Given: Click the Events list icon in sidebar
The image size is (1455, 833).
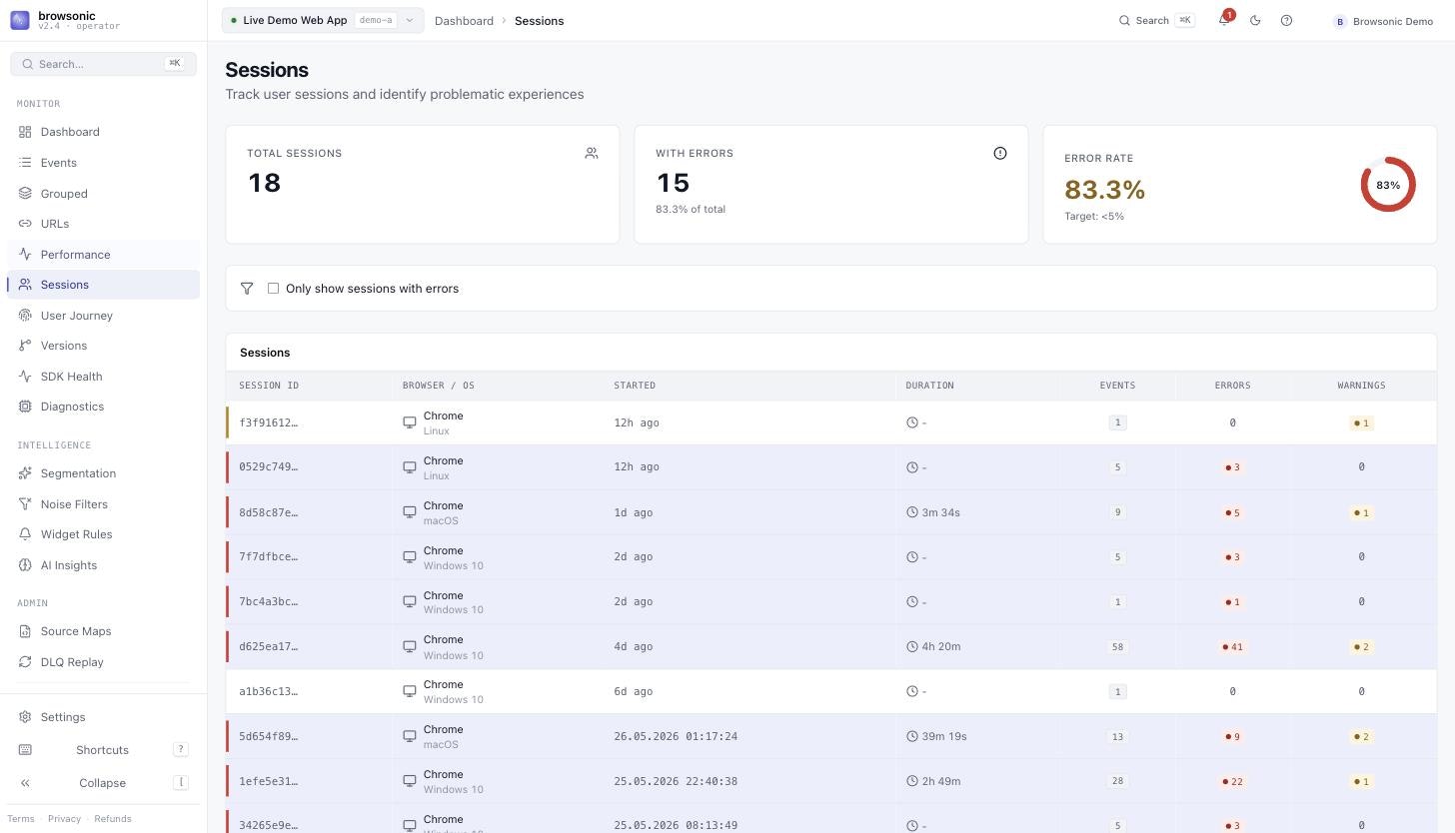Looking at the screenshot, I should [25, 163].
